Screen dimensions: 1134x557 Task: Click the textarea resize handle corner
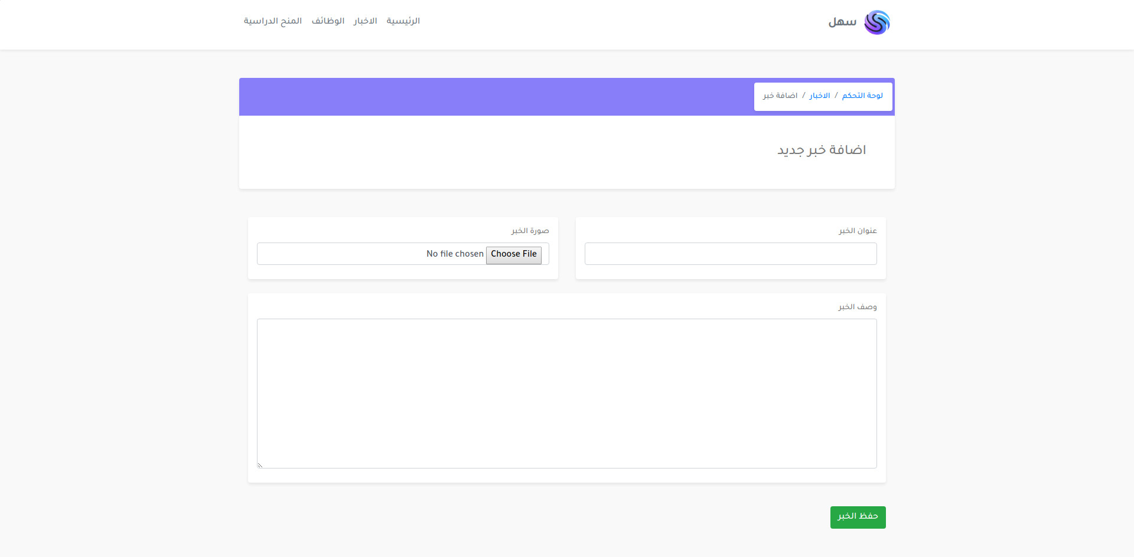pos(260,465)
